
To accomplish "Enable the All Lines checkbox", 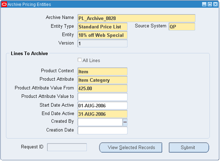I will pos(80,60).
